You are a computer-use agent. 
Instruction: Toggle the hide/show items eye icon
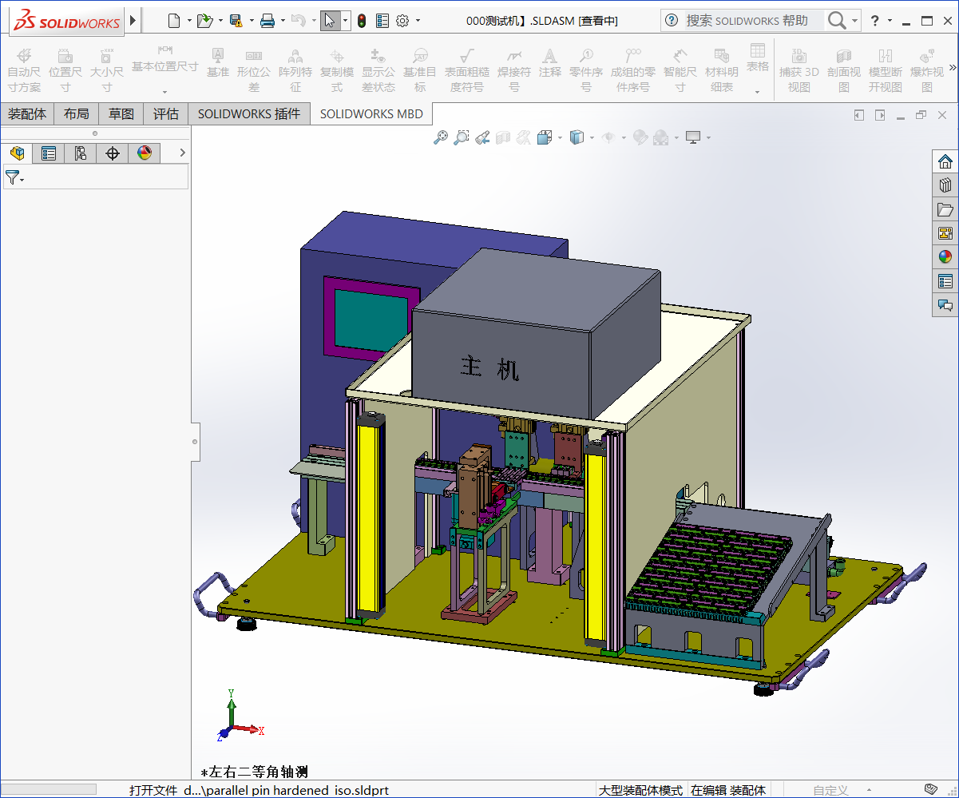(608, 138)
